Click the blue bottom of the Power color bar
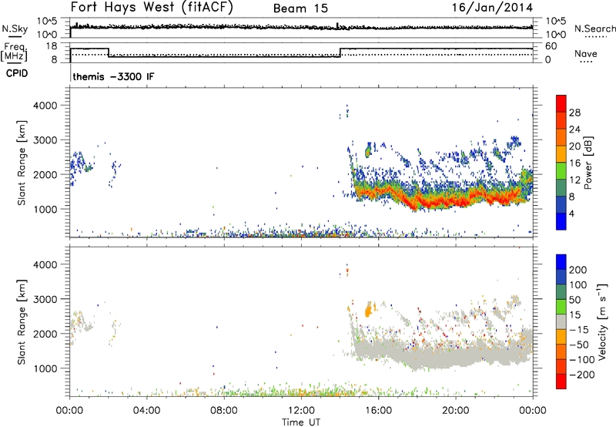This screenshot has height=427, width=616. pos(561,221)
